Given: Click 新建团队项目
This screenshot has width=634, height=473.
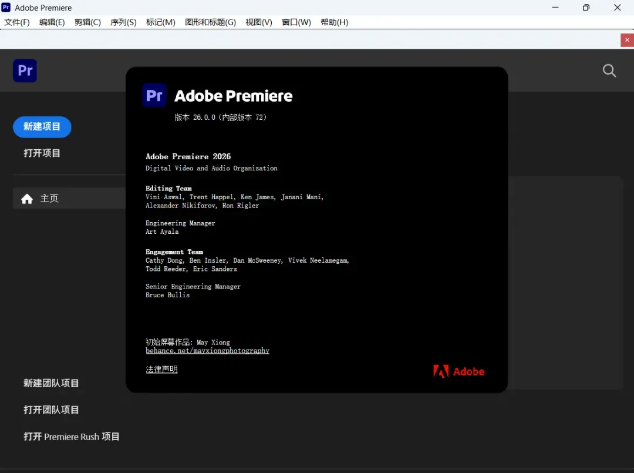Looking at the screenshot, I should pos(51,383).
